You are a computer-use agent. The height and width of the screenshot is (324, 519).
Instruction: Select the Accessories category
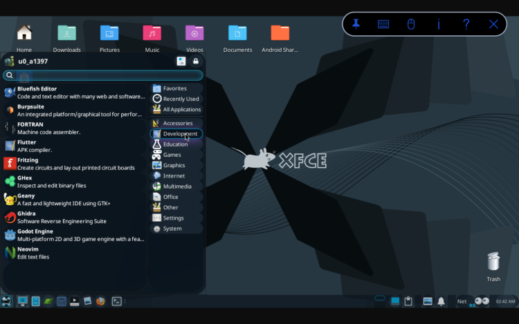click(x=176, y=123)
